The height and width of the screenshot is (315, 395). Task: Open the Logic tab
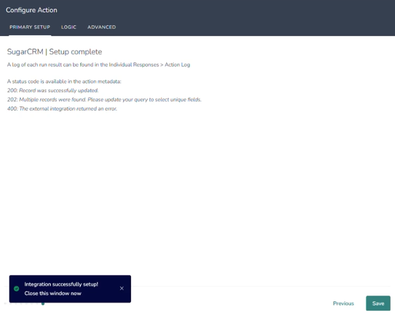[69, 27]
